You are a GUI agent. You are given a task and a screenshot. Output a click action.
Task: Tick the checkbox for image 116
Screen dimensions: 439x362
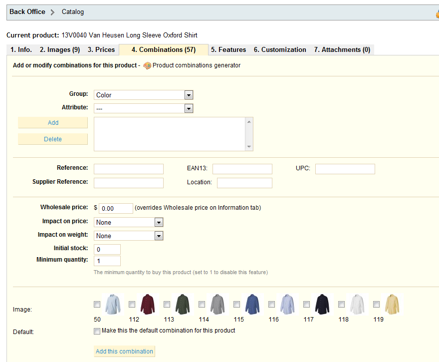point(271,304)
